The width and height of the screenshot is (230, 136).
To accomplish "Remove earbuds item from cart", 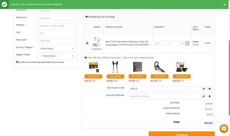I will click(187, 43).
